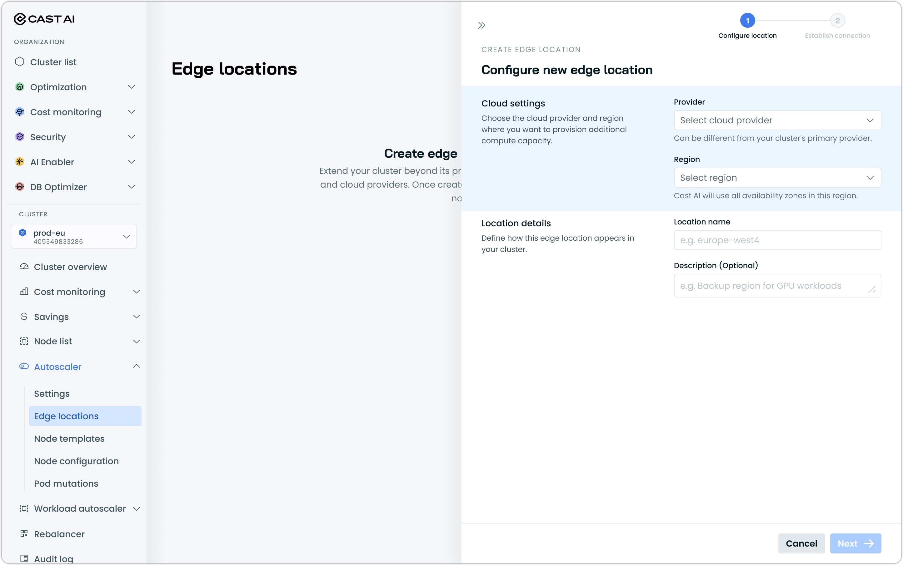Click the Cluster overview gauge icon

click(24, 267)
